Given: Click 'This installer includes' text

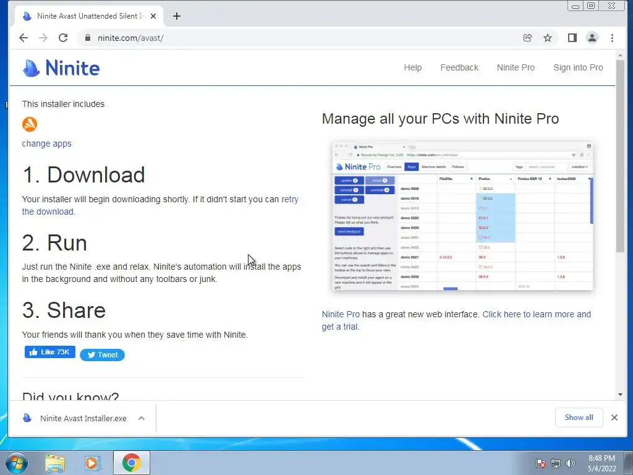Looking at the screenshot, I should point(63,104).
